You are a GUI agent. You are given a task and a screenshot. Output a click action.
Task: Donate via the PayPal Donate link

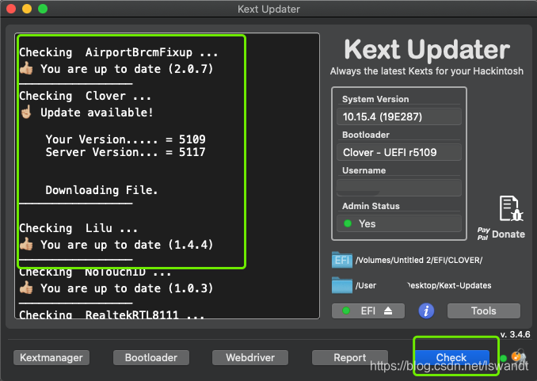click(x=501, y=234)
